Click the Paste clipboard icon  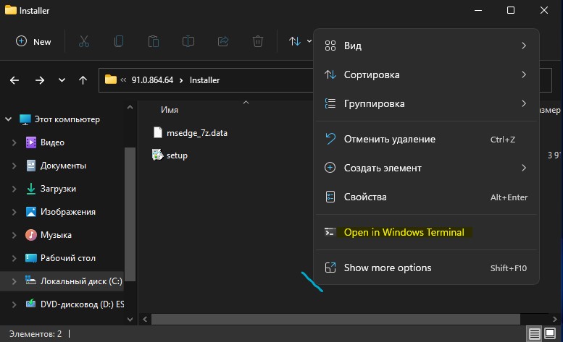click(154, 41)
